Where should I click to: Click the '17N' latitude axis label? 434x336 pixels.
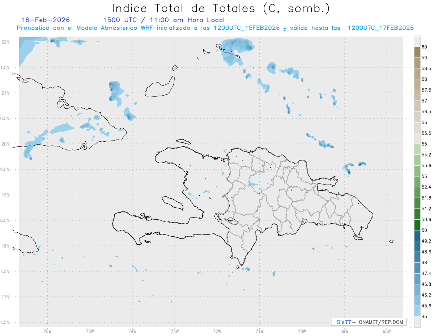(6, 297)
